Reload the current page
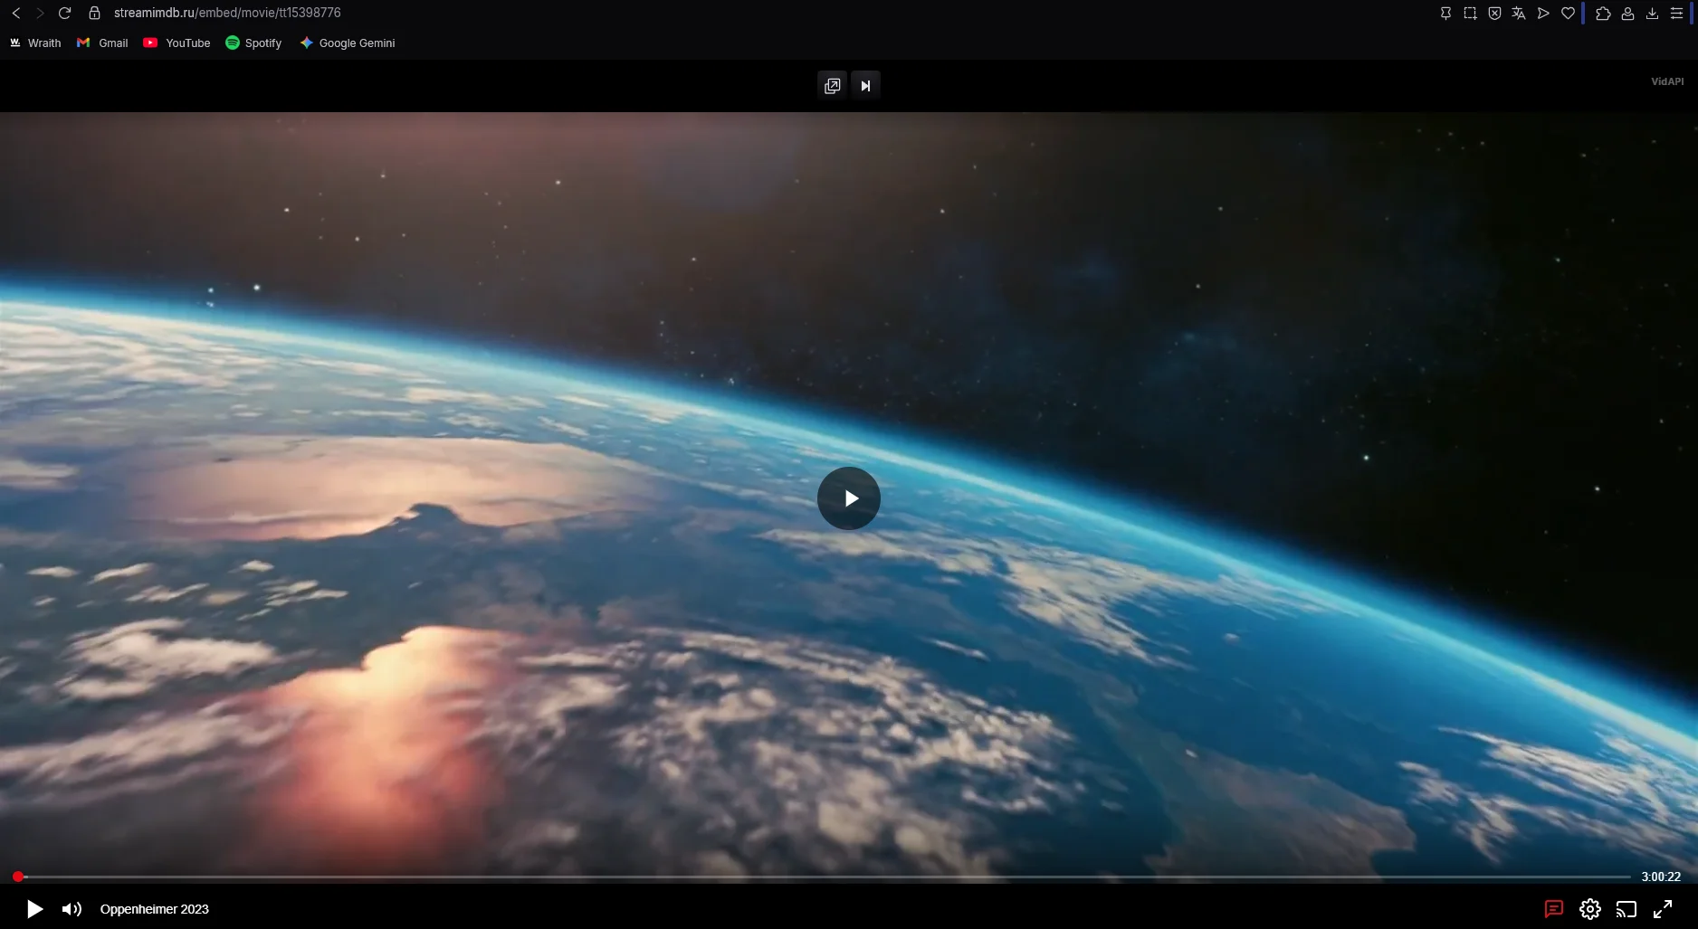Viewport: 1698px width, 929px height. coord(64,14)
